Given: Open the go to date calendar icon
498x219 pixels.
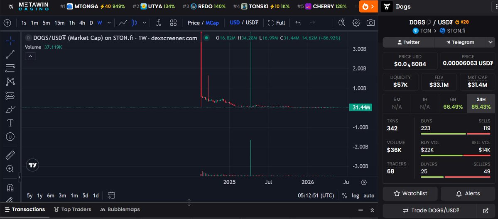Looking at the screenshot, I should click(111, 195).
